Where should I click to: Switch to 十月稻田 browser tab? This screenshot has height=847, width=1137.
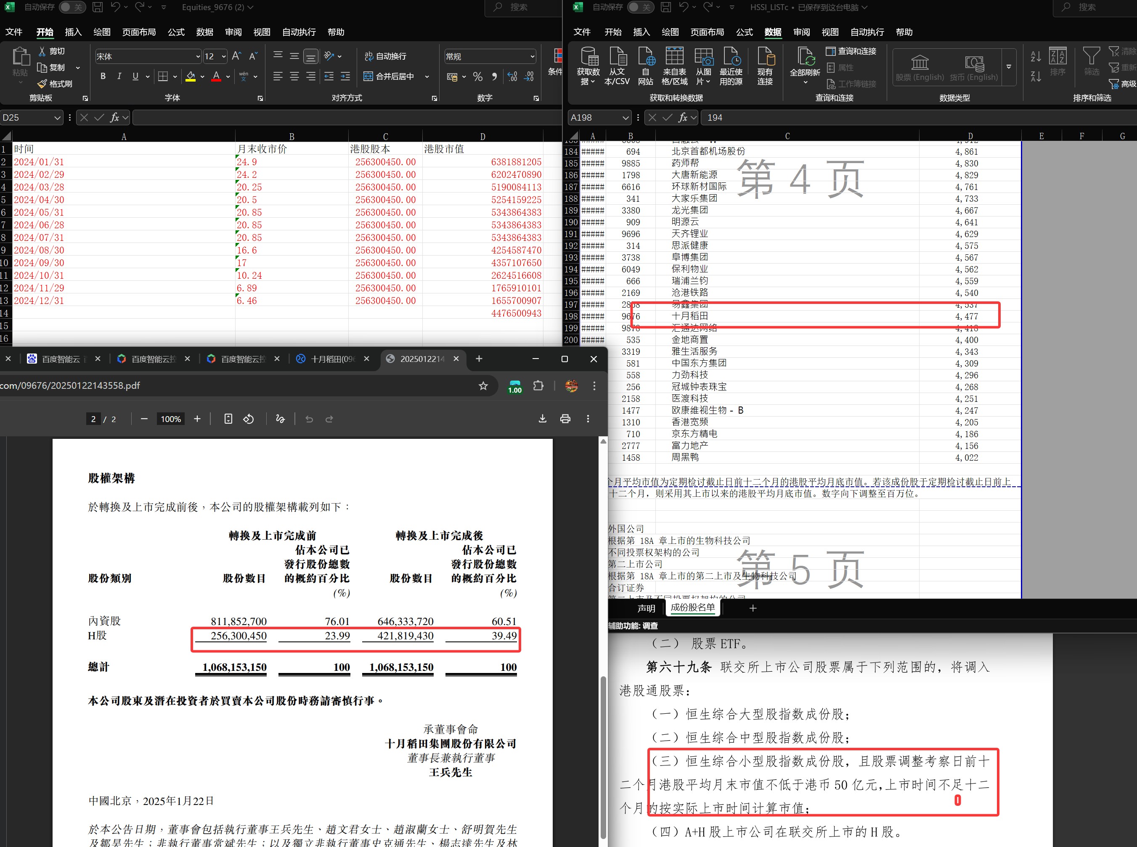point(332,359)
